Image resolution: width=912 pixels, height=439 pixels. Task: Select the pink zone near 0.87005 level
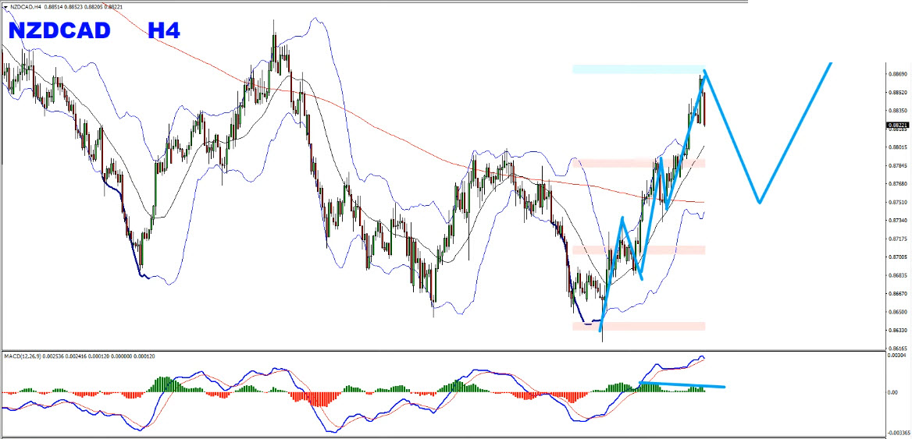click(638, 250)
